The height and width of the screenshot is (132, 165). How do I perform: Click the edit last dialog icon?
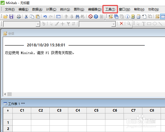pyautogui.click(x=58, y=17)
